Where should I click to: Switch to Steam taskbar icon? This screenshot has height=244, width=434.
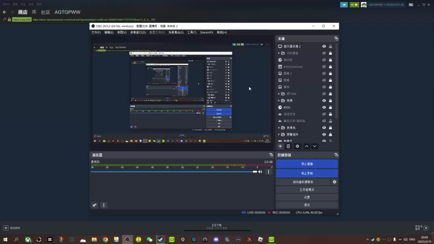(x=161, y=240)
